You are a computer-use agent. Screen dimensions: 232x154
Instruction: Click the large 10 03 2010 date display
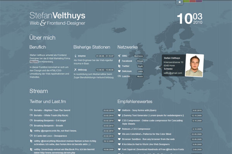pos(190,19)
